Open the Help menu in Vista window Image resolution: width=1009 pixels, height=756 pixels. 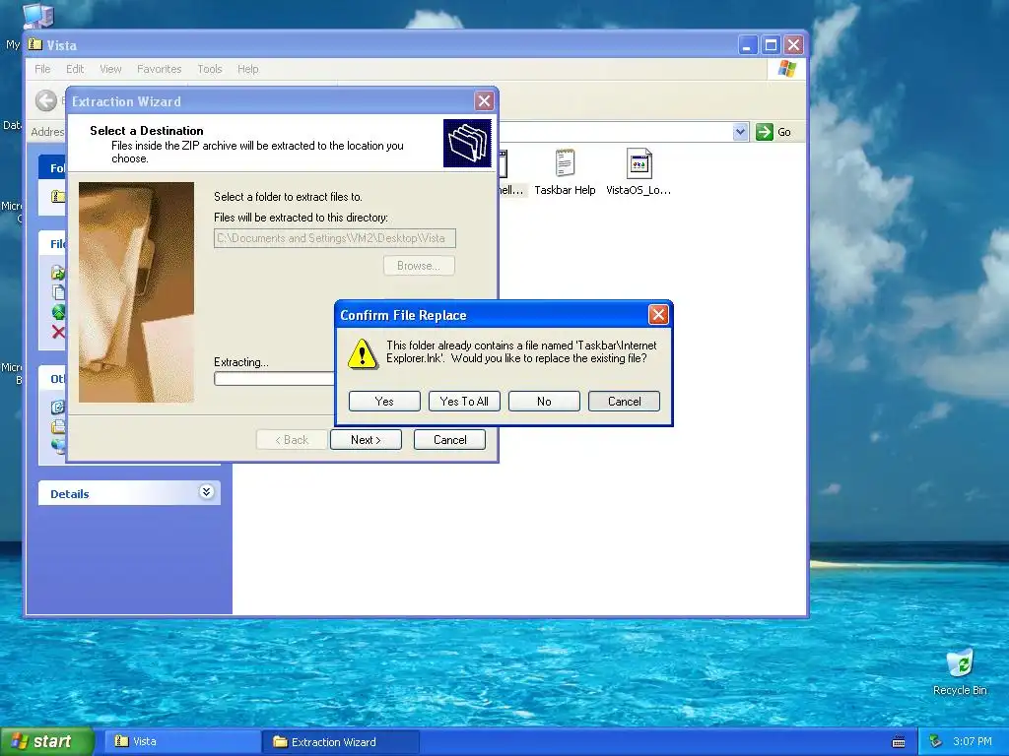tap(247, 69)
